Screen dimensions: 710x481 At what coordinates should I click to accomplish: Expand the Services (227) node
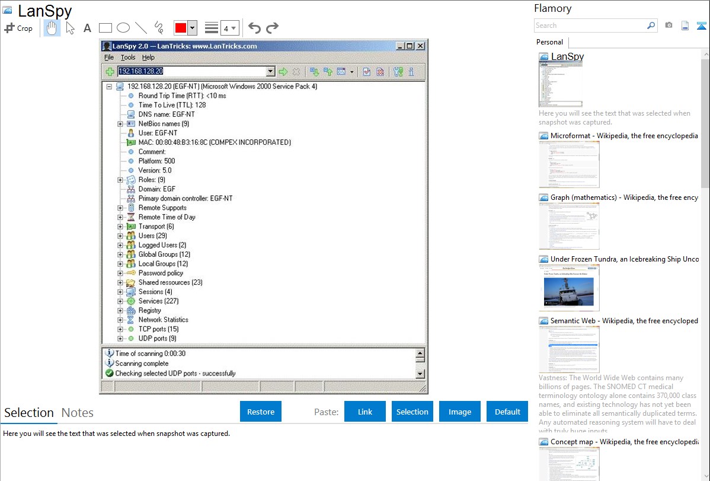(x=120, y=301)
